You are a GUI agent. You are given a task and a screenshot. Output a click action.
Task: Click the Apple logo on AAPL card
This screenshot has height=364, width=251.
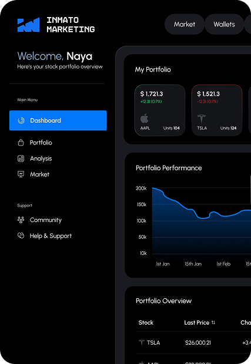145,119
